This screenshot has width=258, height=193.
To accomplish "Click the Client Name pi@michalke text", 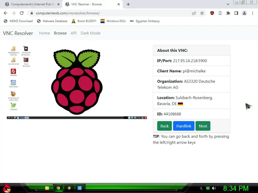I will click(181, 71).
